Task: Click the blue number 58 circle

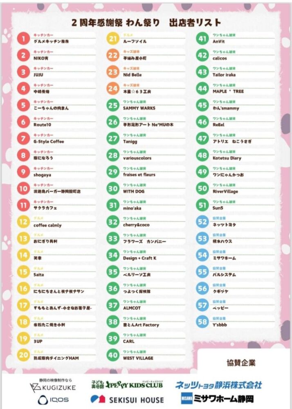Action: (202, 321)
